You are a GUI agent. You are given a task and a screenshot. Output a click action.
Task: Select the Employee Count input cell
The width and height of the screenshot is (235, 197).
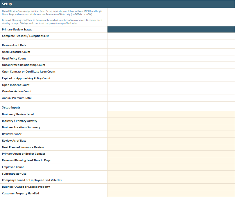click(171, 167)
